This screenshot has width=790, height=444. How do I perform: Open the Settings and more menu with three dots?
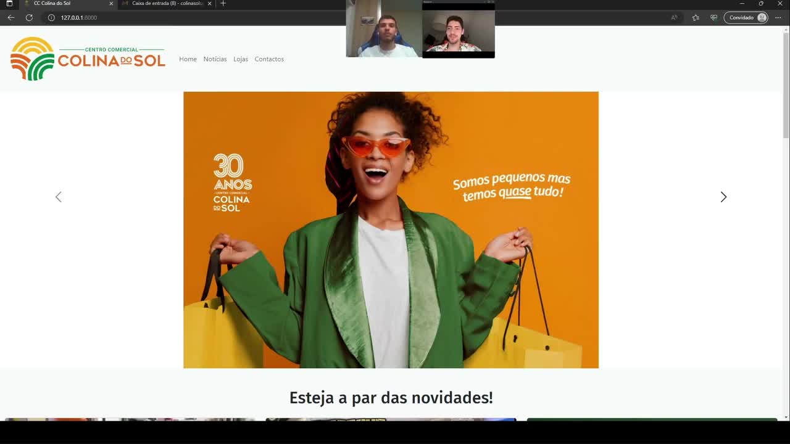point(777,18)
